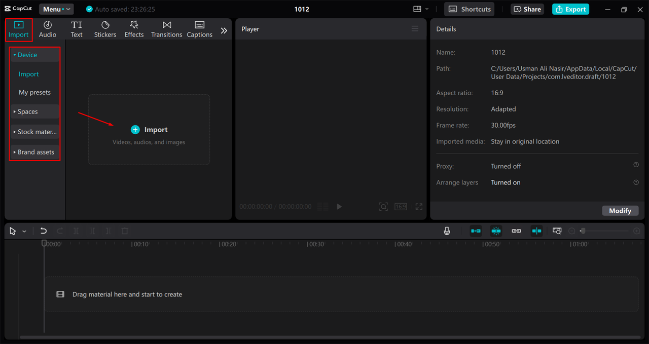Switch to the Stickers tab
Screen dimensions: 649x344
pyautogui.click(x=105, y=29)
